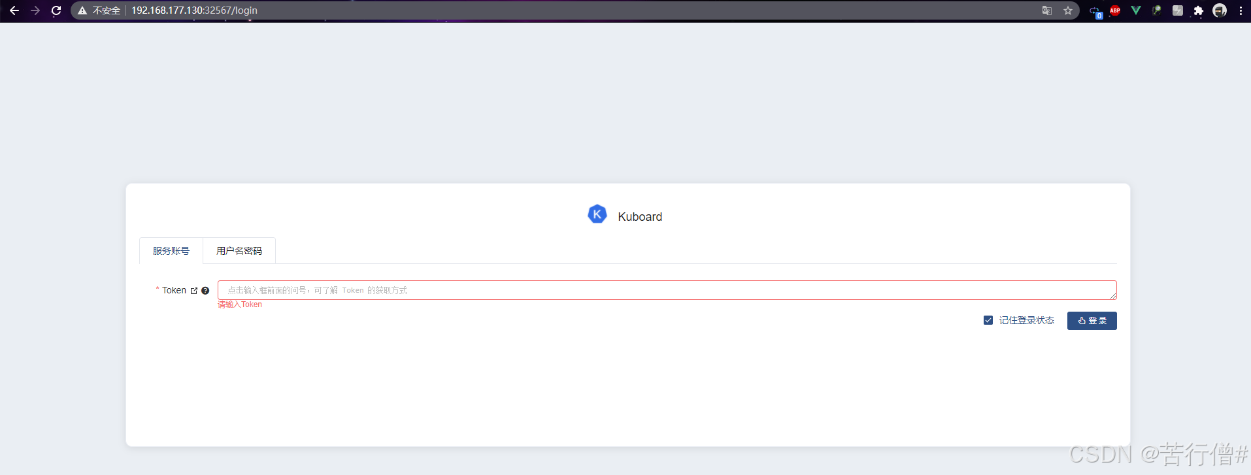Open the not-secure site info warning
Screen dimensions: 1251x475
(99, 10)
